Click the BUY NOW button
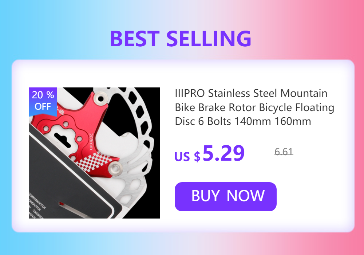 [x=225, y=196]
